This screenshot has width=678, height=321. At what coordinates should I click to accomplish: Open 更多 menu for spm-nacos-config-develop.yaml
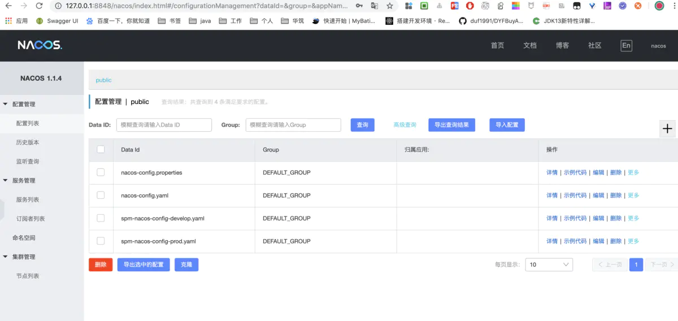tap(633, 218)
